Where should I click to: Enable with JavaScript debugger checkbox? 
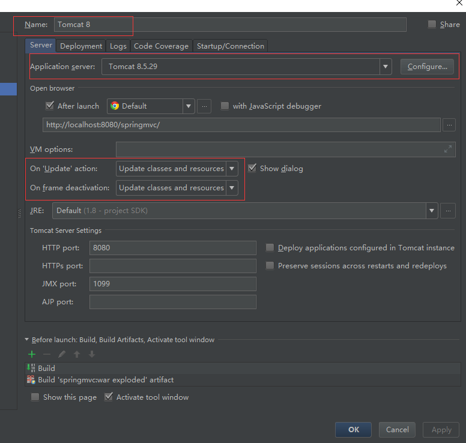coord(225,106)
